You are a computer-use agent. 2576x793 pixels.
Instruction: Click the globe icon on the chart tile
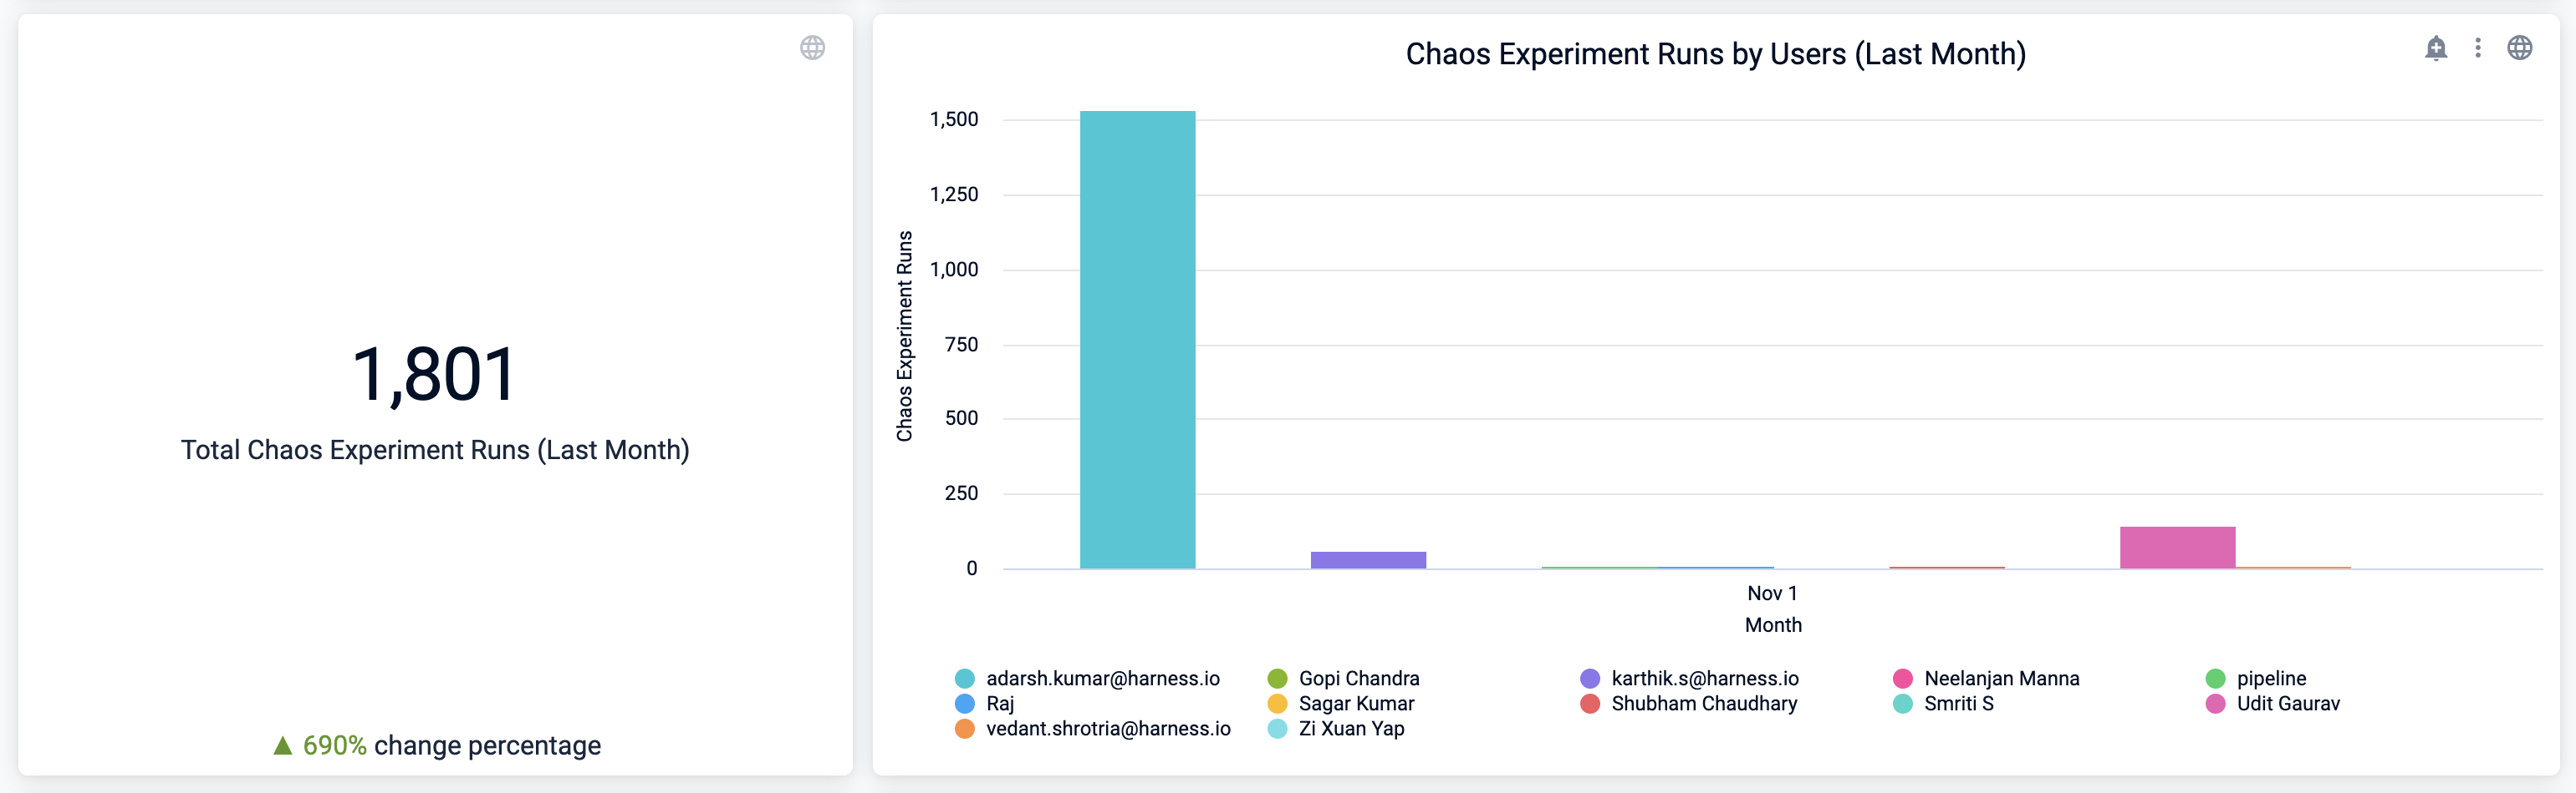click(2520, 48)
